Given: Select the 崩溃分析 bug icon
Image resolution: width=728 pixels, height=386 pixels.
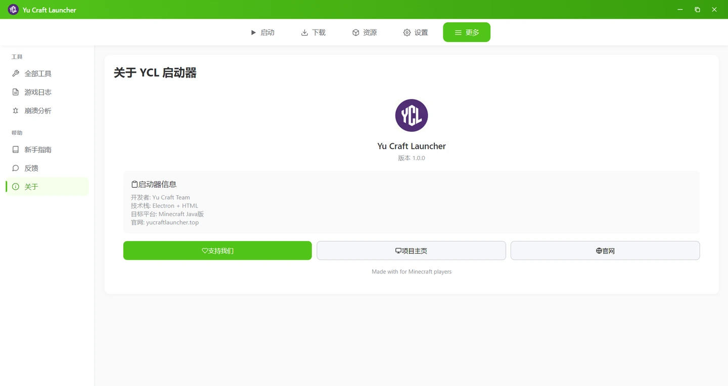Looking at the screenshot, I should click(16, 111).
